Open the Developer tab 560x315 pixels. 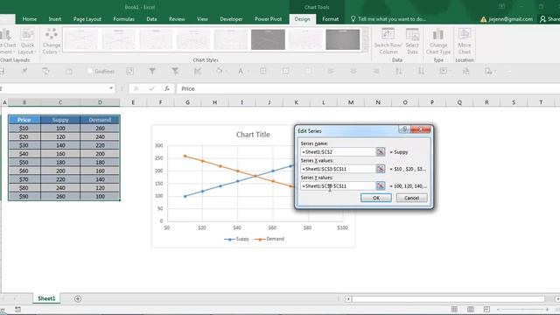231,19
